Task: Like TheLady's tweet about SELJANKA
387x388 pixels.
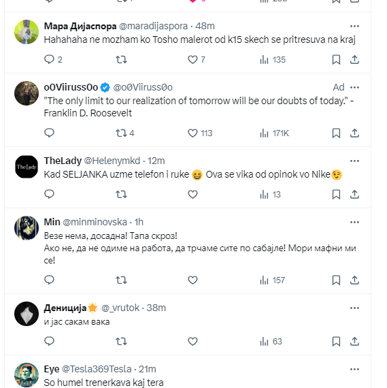Action: [192, 195]
